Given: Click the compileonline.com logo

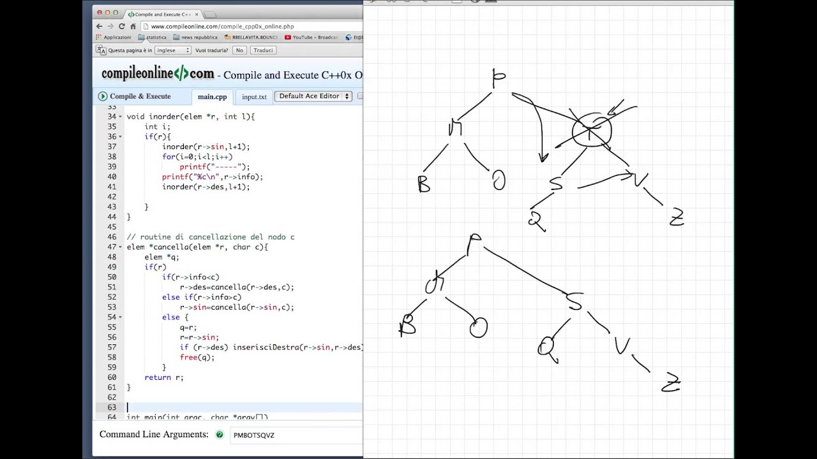Looking at the screenshot, I should 158,74.
